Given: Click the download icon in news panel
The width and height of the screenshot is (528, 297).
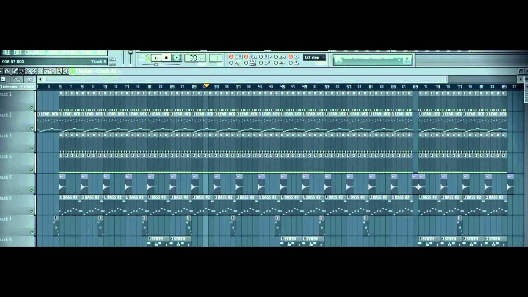Looking at the screenshot, I should tap(407, 60).
